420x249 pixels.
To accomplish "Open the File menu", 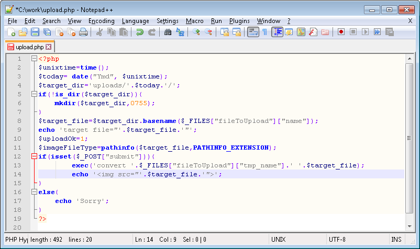I will point(13,21).
